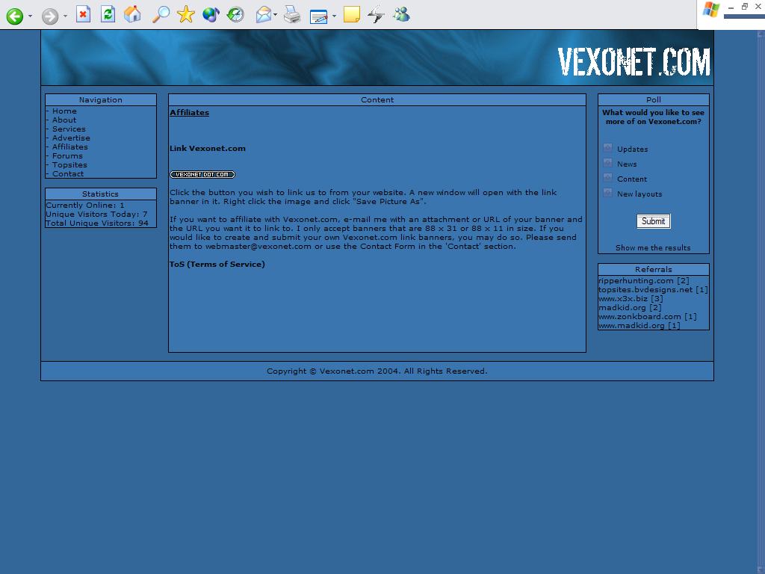The image size is (765, 574).
Task: Submit the poll vote
Action: point(653,221)
